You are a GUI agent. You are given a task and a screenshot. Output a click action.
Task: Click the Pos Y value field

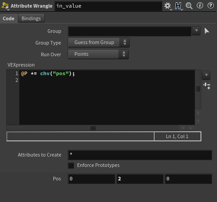[140, 179]
